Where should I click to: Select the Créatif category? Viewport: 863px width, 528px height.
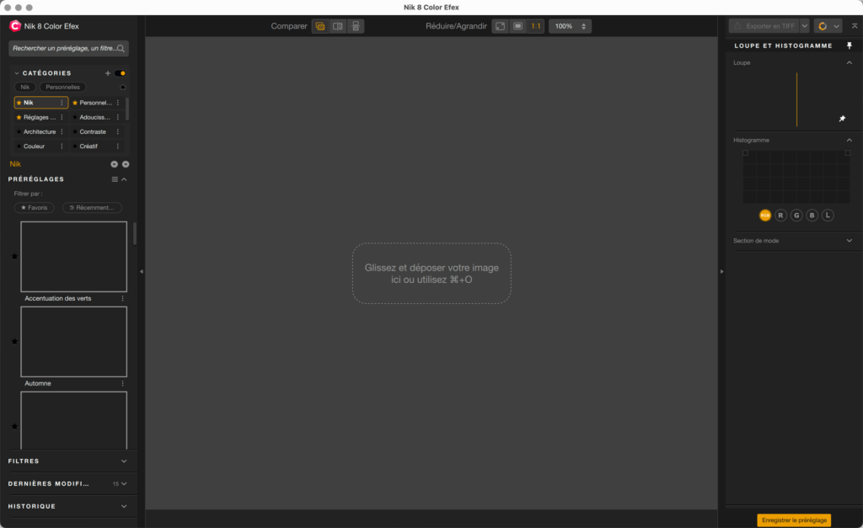[88, 147]
